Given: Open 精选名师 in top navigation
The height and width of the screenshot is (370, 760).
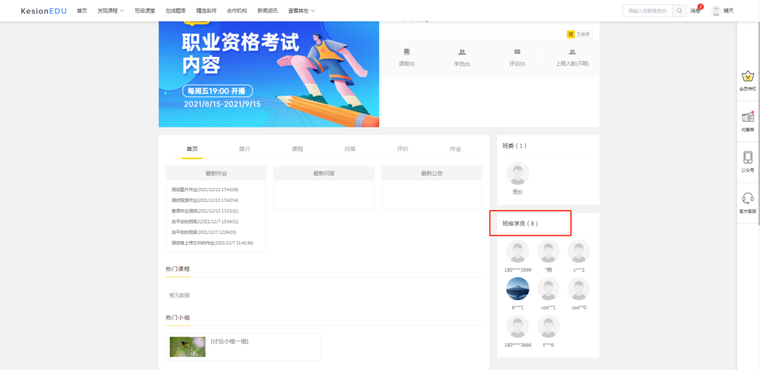Looking at the screenshot, I should click(206, 11).
